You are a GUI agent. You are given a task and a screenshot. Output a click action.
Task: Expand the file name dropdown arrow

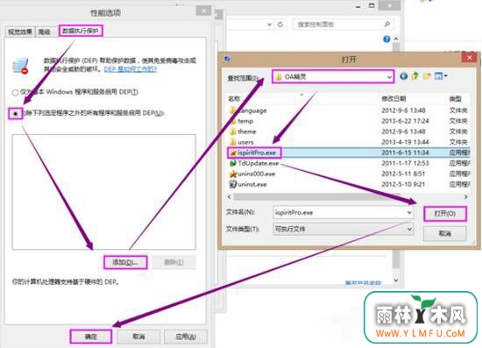pos(409,212)
